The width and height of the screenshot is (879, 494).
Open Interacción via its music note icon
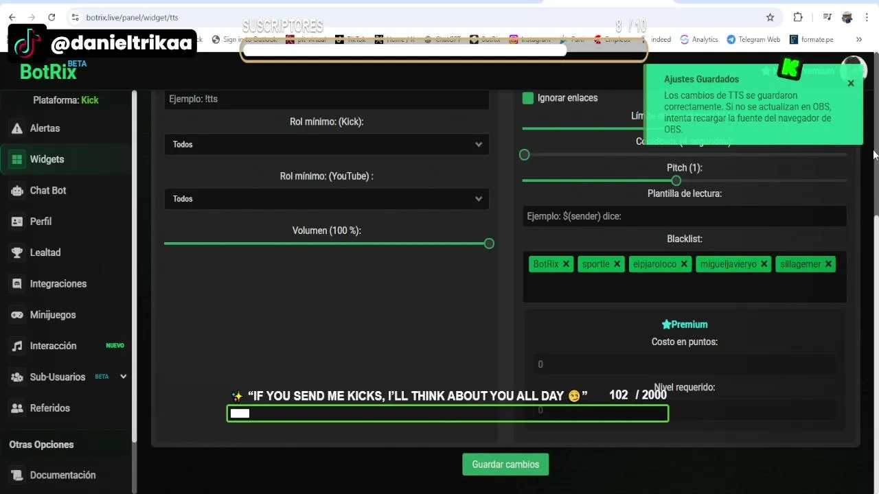click(17, 346)
